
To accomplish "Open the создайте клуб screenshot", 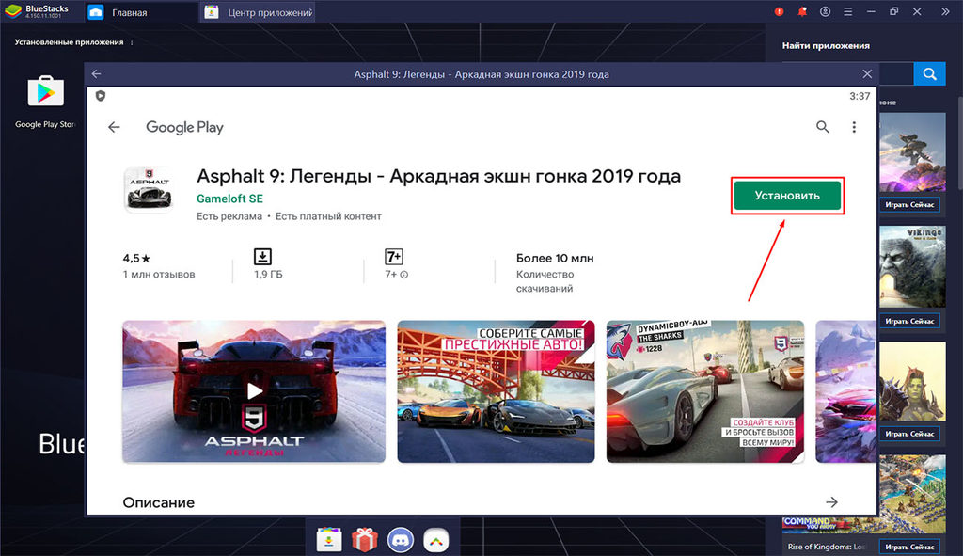I will (705, 391).
